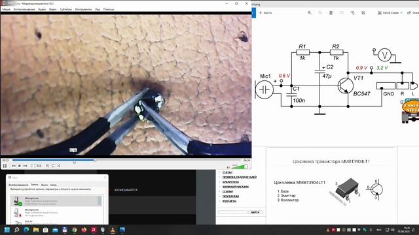Open the КНИЖНЫЙ МАГАЗИН link
The width and height of the screenshot is (419, 235).
click(x=236, y=187)
